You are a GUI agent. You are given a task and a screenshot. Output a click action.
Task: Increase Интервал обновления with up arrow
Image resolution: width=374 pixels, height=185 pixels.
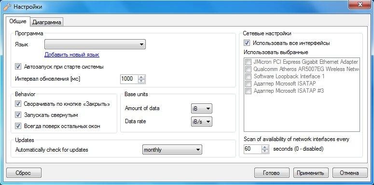click(142, 77)
